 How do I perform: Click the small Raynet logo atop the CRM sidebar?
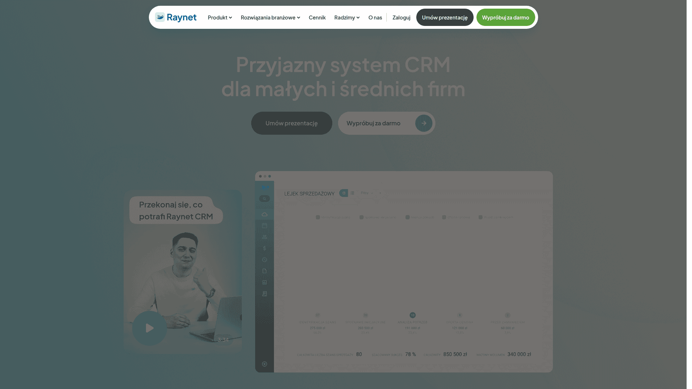pos(265,187)
